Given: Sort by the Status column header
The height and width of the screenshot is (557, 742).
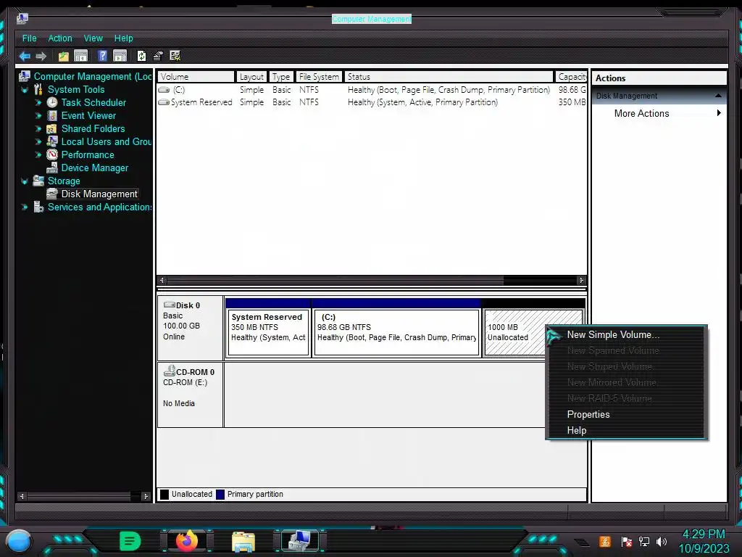Looking at the screenshot, I should pyautogui.click(x=449, y=77).
